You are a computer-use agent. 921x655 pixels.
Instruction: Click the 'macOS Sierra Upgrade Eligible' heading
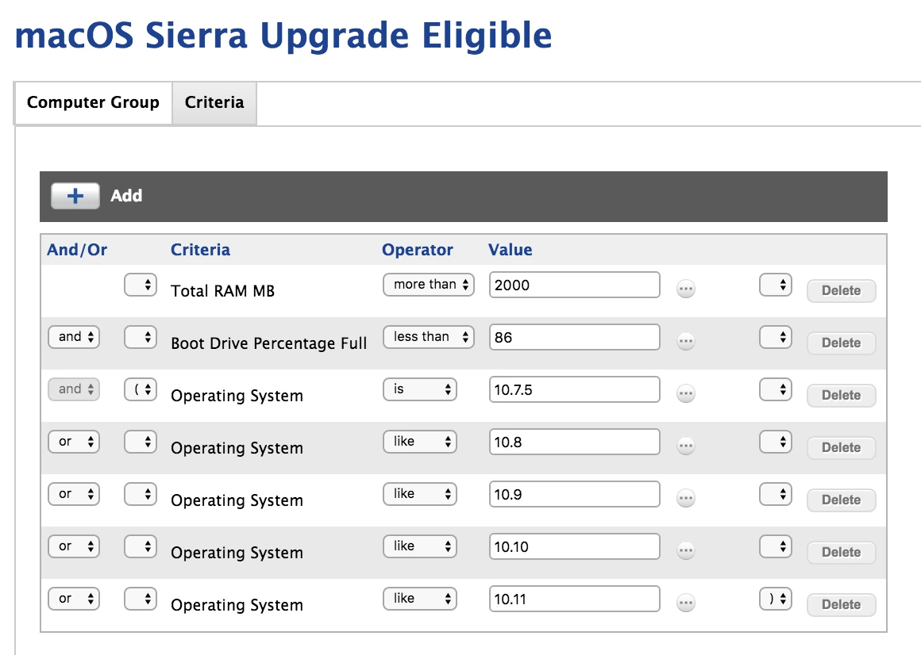(283, 35)
